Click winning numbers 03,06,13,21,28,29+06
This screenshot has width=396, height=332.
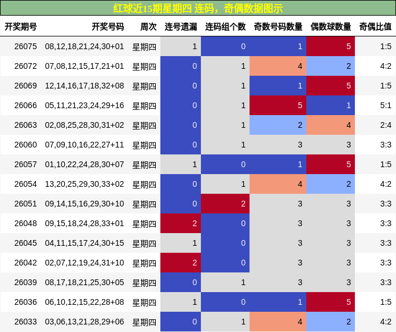85,322
